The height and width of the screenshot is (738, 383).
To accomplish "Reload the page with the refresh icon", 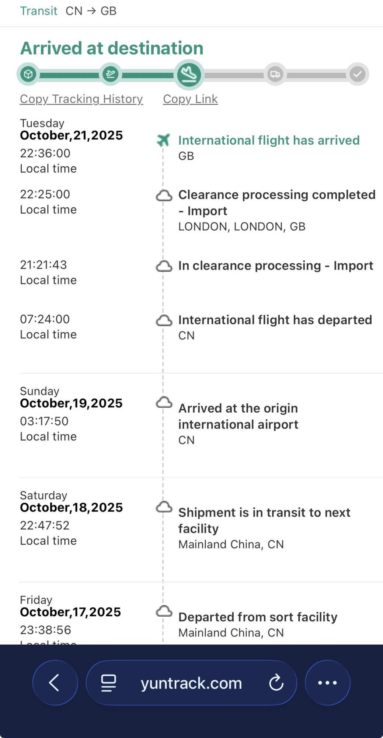I will coord(276,683).
